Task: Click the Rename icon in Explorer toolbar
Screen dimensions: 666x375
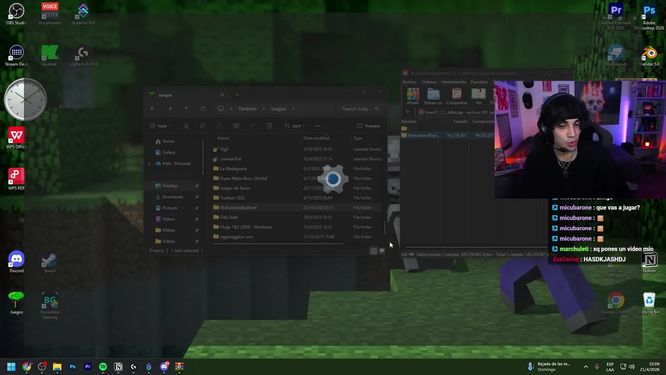Action: pyautogui.click(x=236, y=126)
